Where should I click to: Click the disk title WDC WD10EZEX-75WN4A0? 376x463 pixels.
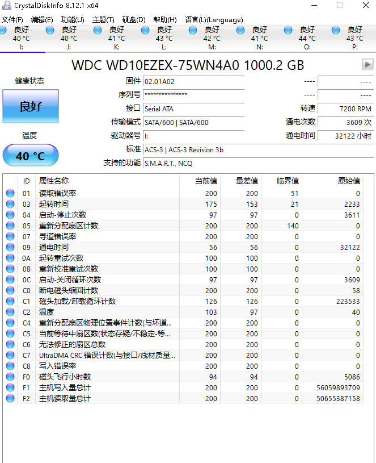[188, 65]
